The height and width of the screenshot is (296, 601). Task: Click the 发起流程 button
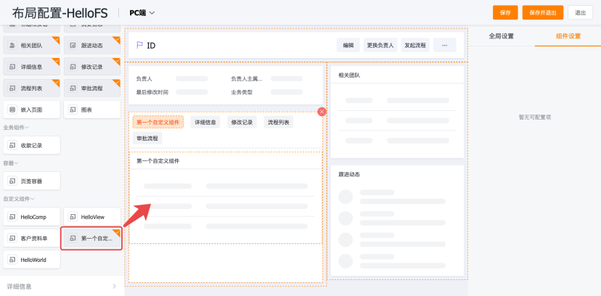pos(415,45)
